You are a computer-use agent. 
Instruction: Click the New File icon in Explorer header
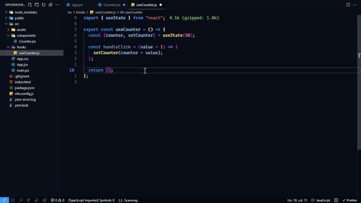click(30, 5)
